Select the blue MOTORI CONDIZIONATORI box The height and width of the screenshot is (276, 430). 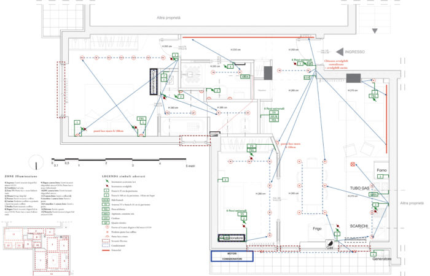point(232,256)
